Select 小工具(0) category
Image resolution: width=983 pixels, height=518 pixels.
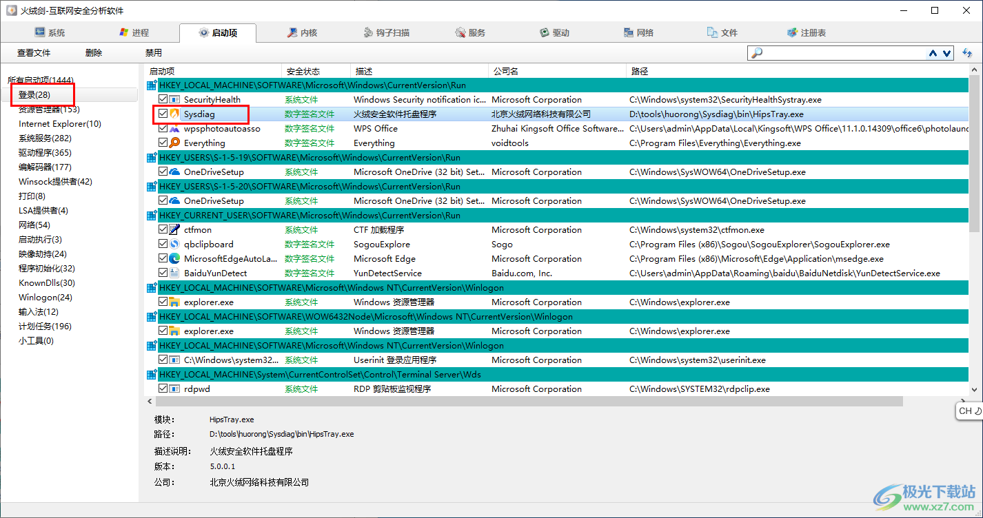pyautogui.click(x=36, y=341)
